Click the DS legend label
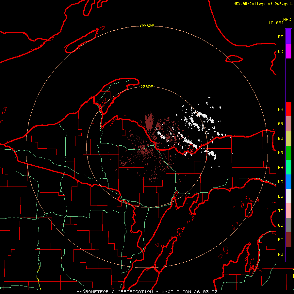 tap(280, 196)
